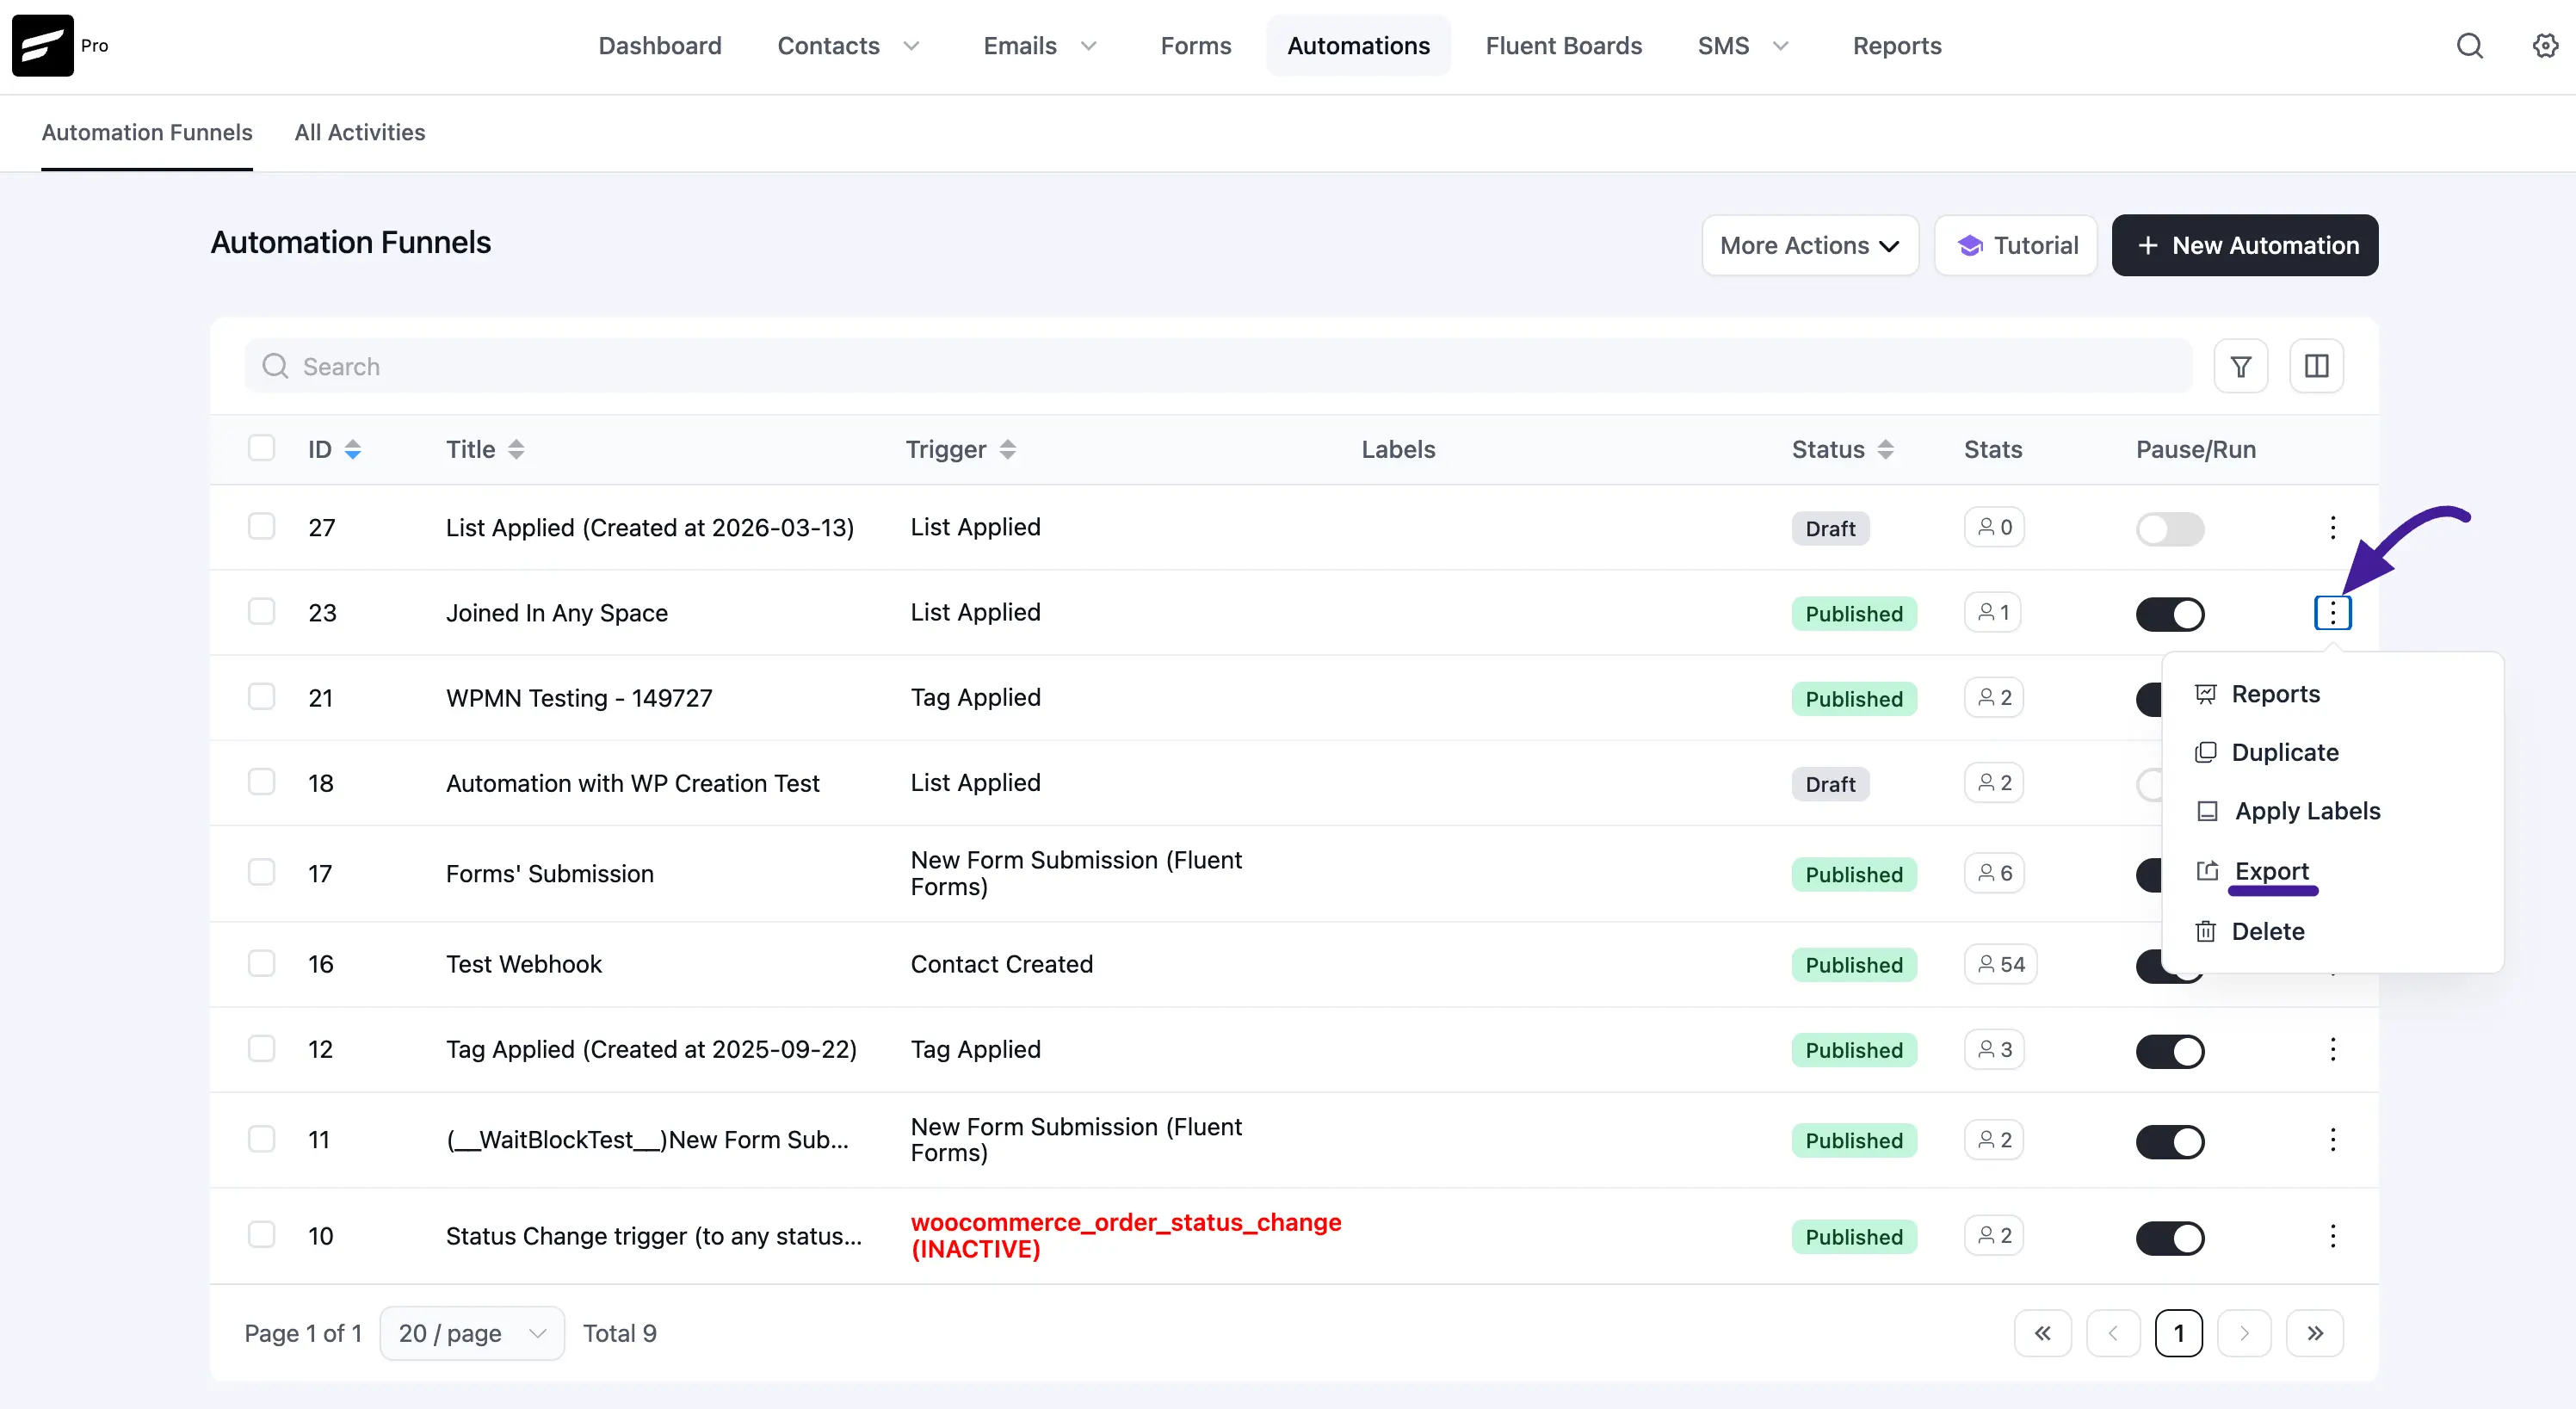Sort by the Title column arrows
Viewport: 2576px width, 1409px height.
pos(516,450)
